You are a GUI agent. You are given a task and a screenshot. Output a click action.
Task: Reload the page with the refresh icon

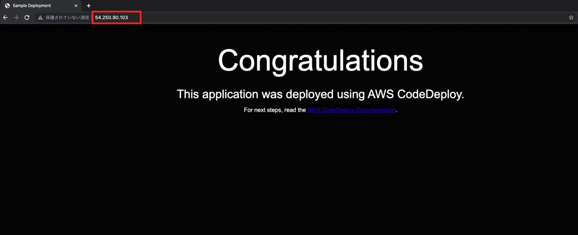[27, 18]
